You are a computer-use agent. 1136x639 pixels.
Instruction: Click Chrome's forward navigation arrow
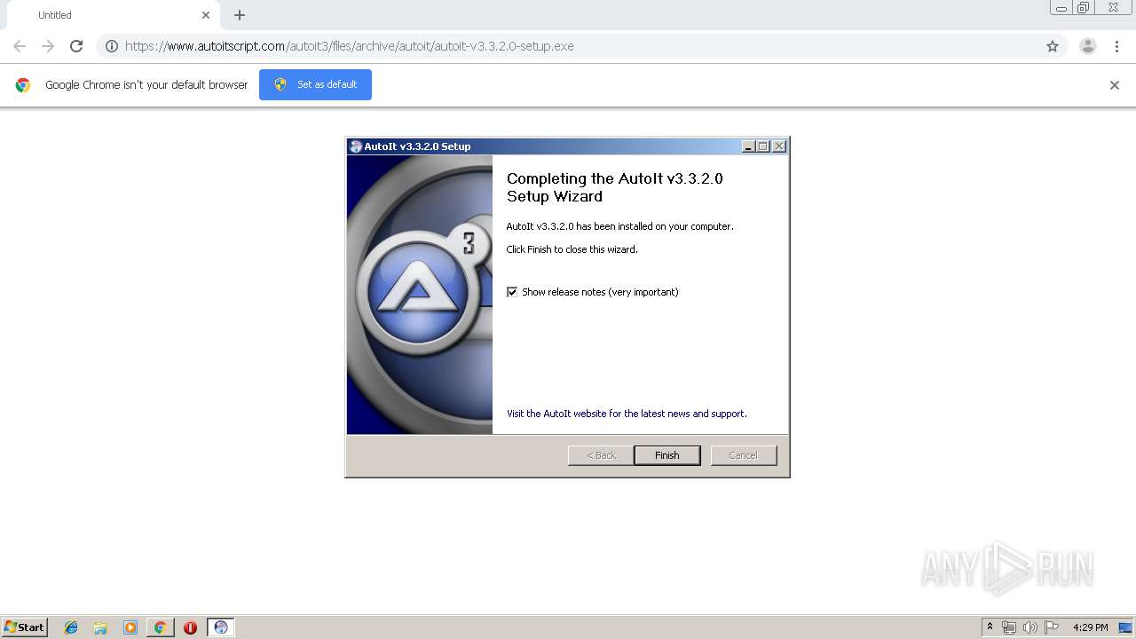48,46
